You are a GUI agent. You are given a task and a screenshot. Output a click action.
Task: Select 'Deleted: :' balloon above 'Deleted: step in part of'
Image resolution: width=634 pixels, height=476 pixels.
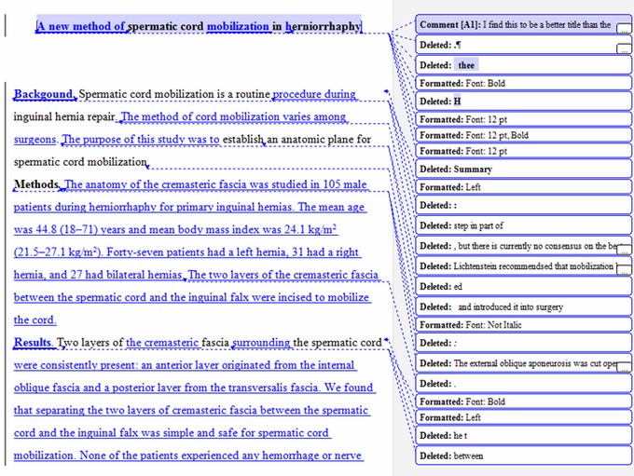coord(523,205)
